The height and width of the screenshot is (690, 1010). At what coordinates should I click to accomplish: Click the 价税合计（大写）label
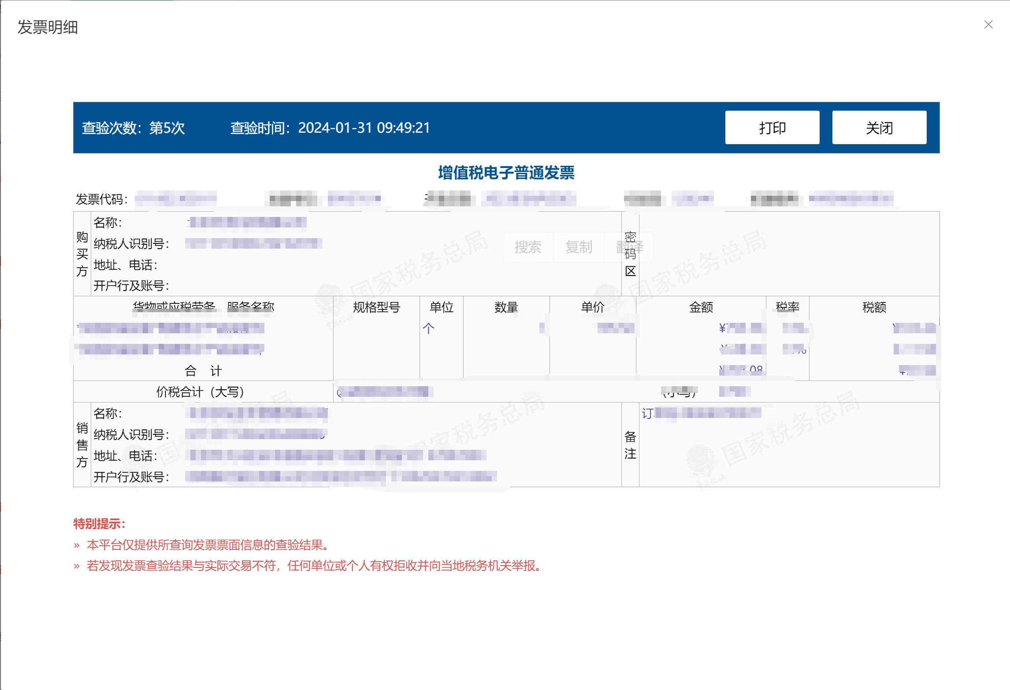tap(200, 392)
